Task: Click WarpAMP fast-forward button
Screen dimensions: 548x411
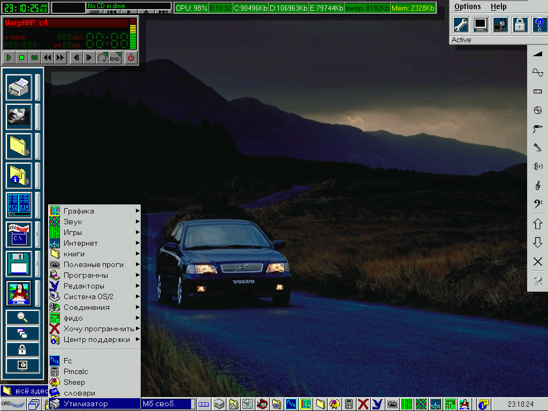Action: pos(60,58)
